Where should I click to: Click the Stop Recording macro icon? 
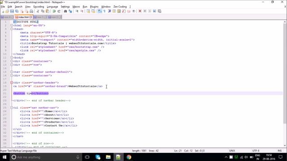coord(145,11)
